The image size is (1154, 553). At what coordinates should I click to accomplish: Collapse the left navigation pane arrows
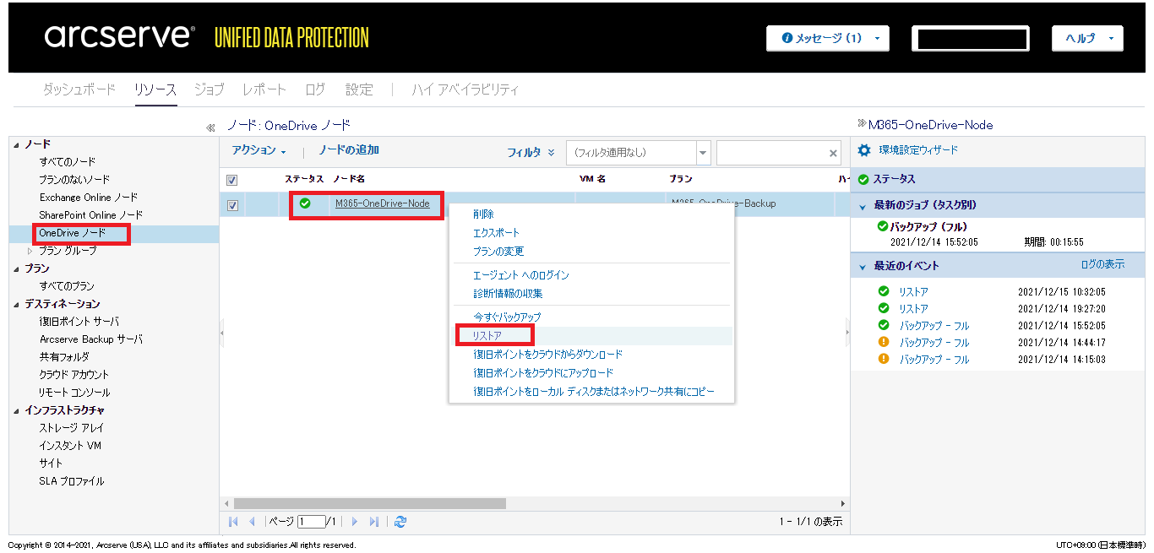[210, 127]
